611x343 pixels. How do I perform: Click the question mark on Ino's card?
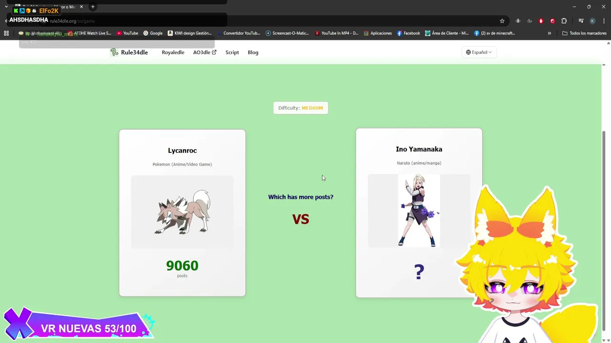tap(419, 272)
